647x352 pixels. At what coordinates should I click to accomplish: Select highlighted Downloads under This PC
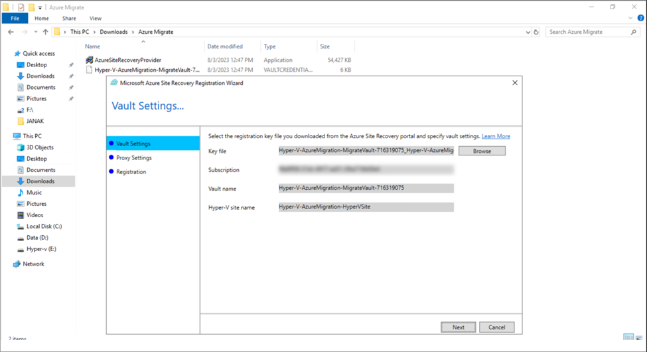click(x=38, y=181)
